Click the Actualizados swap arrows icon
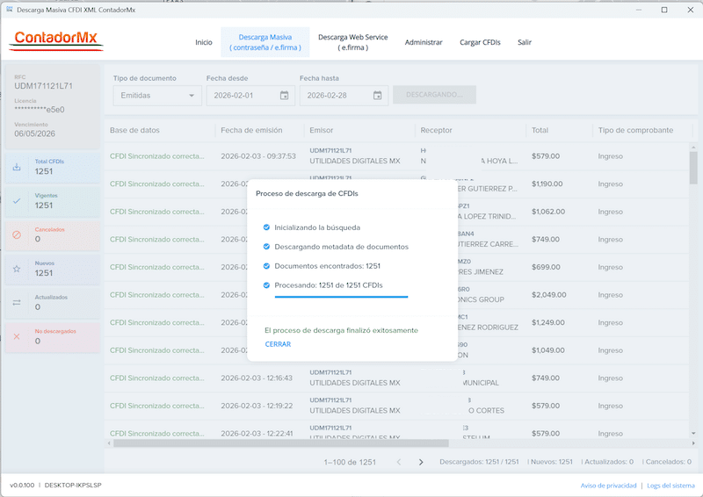The height and width of the screenshot is (497, 703). [18, 302]
